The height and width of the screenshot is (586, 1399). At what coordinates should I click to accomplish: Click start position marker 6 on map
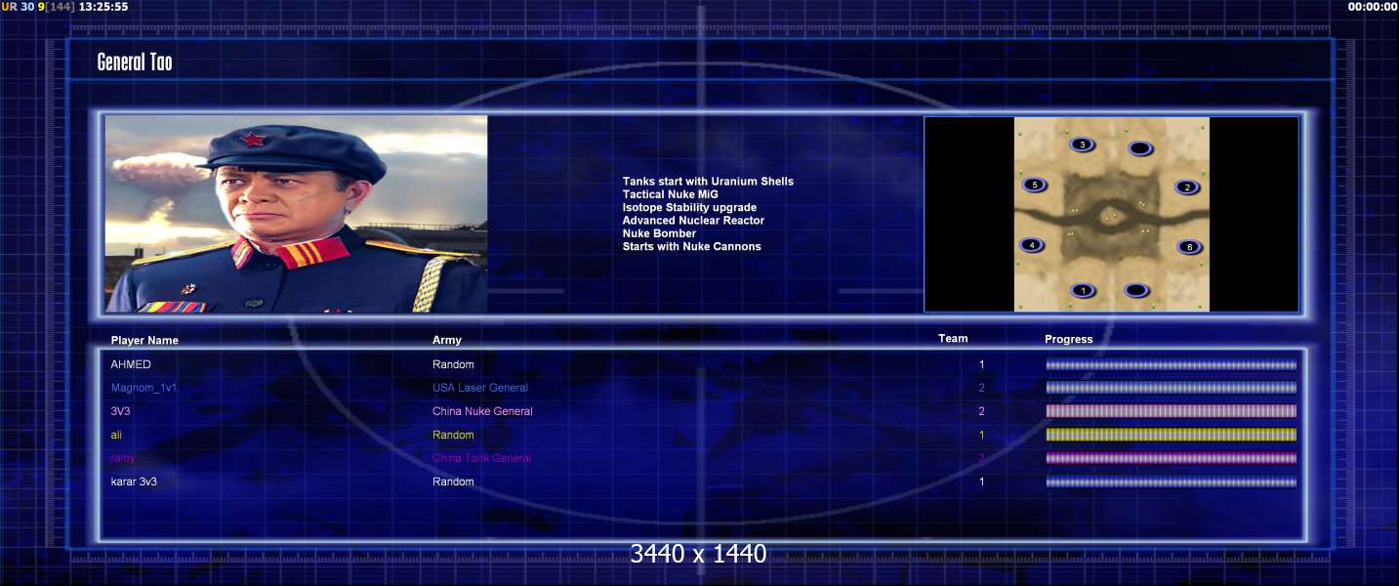pos(1189,247)
